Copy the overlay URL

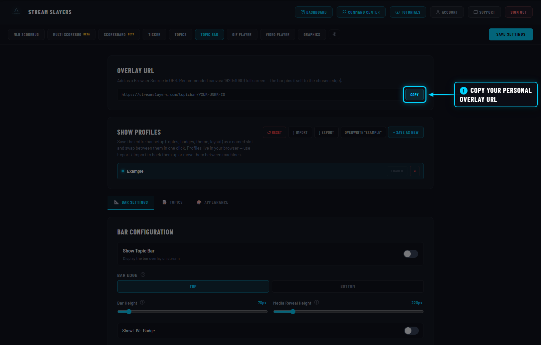(x=414, y=95)
